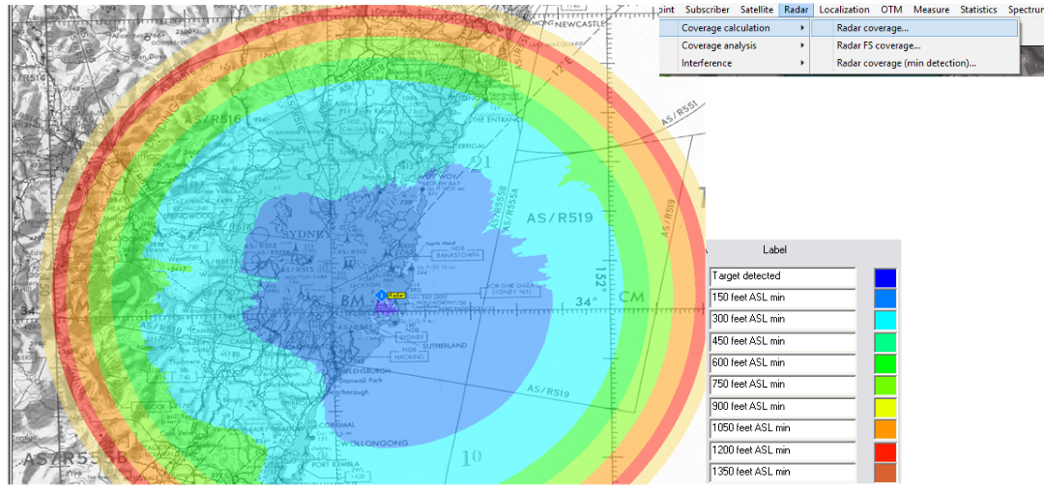The image size is (1044, 490).
Task: Pick the green swatch for 600 feet ASL
Action: pos(884,363)
